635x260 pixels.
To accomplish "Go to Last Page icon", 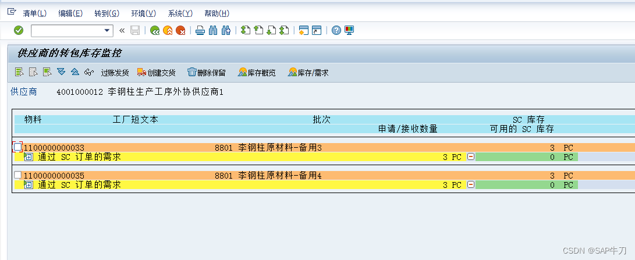I will click(x=284, y=30).
